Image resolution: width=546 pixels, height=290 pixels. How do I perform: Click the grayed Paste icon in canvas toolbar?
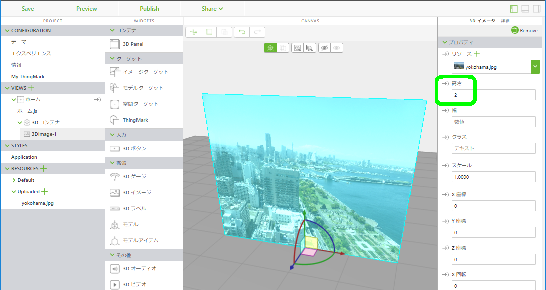225,32
